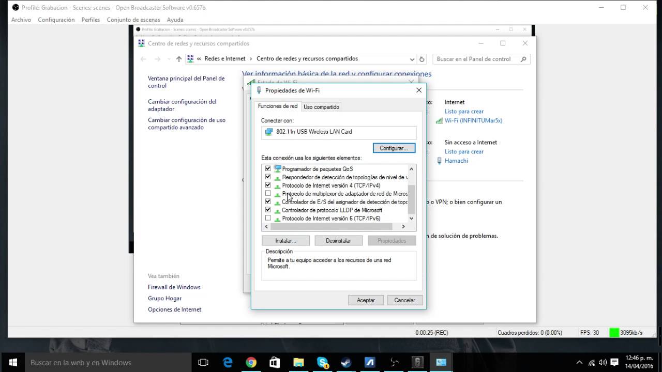
Task: Open Perfiles menu in OBS
Action: (91, 20)
